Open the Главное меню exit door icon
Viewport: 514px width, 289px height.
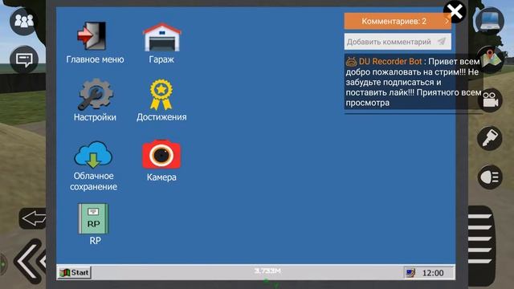click(x=92, y=35)
